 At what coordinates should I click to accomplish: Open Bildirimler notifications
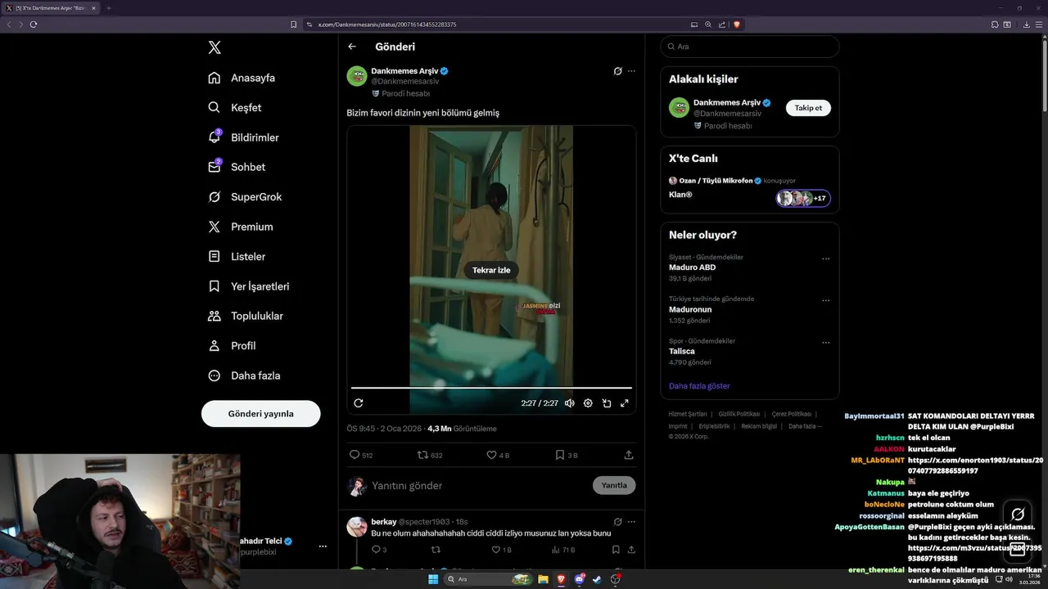point(243,137)
